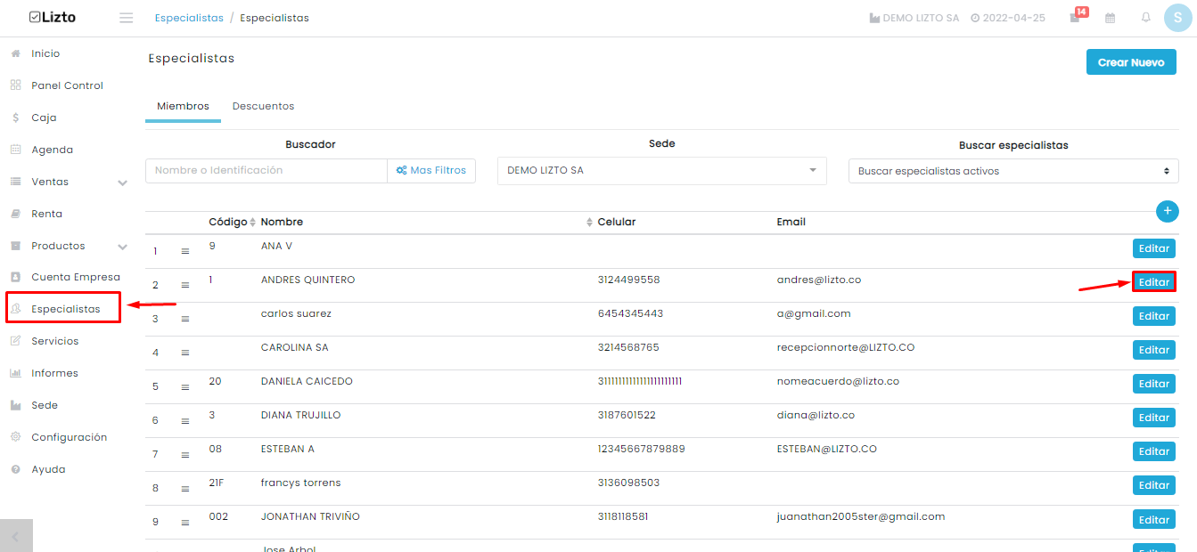Click drag-handle icon for ANA V row
This screenshot has width=1197, height=552.
[x=185, y=252]
